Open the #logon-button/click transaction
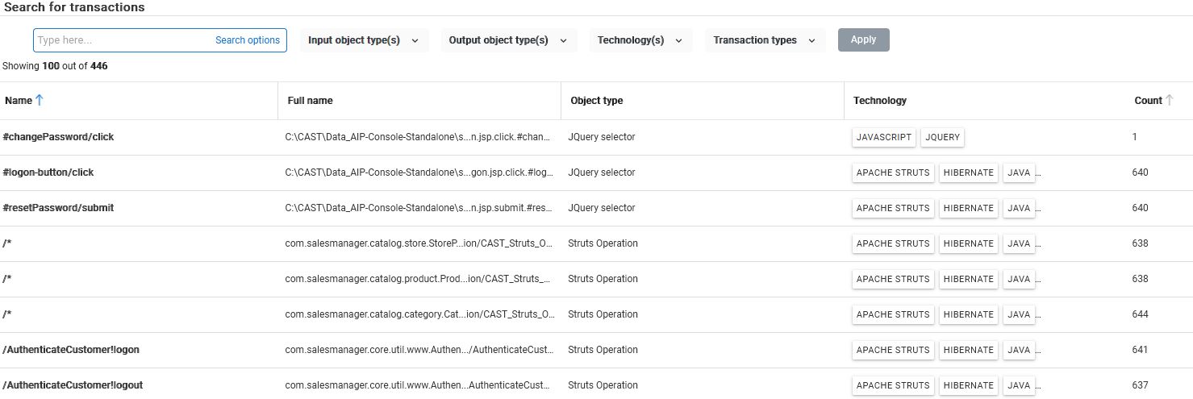Viewport: 1193px width, 399px height. point(49,172)
